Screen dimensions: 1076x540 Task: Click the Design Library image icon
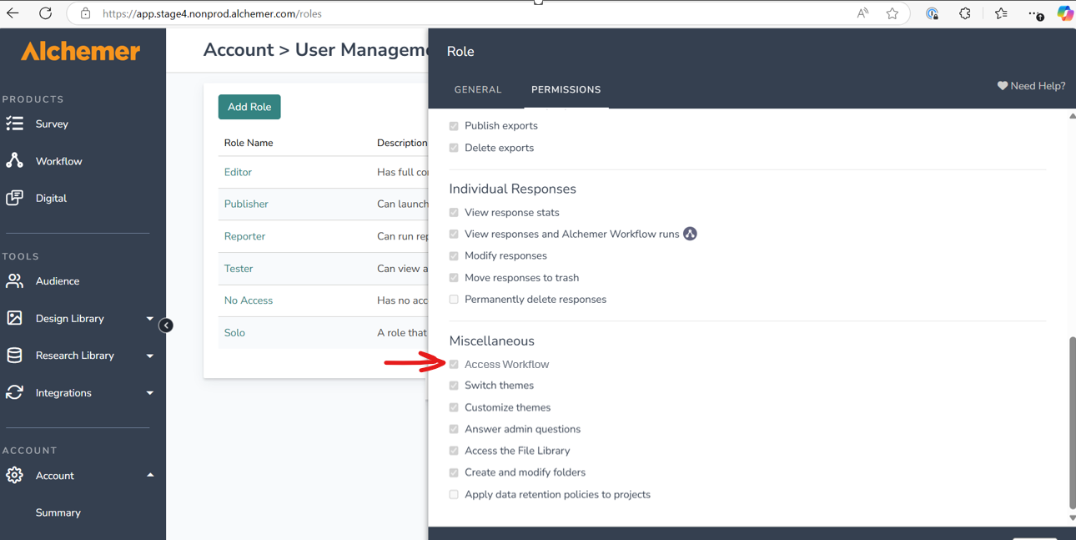coord(14,318)
